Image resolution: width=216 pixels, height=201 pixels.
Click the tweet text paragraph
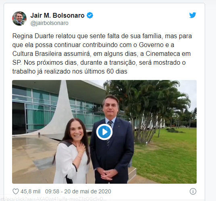[102, 53]
